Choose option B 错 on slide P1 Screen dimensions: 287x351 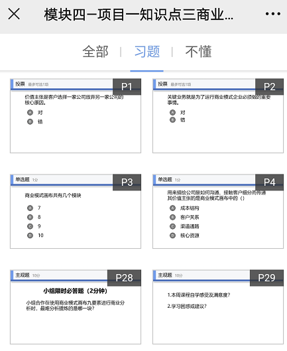34,121
